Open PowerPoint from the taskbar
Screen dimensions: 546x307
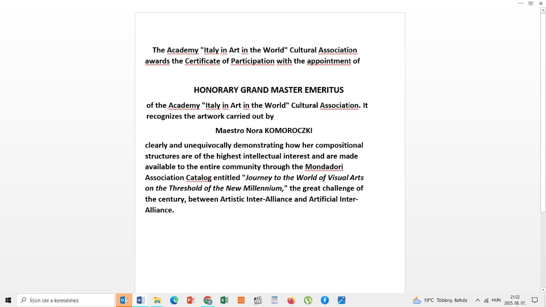click(191, 300)
